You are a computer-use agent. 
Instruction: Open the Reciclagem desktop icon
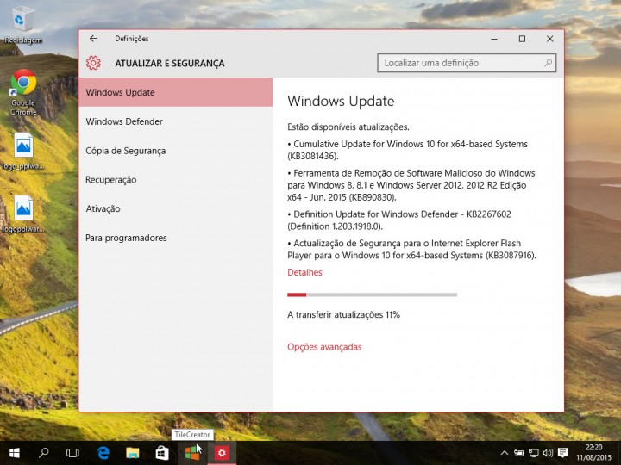[23, 25]
